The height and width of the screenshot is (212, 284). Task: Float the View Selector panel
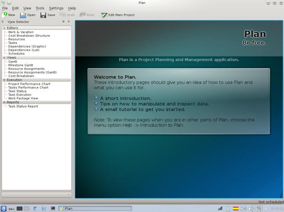(x=63, y=21)
